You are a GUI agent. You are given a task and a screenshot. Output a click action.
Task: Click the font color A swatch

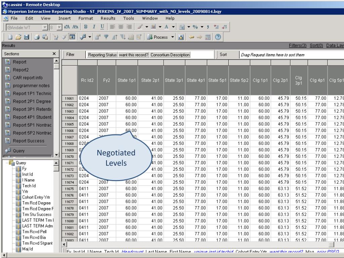click(166, 27)
